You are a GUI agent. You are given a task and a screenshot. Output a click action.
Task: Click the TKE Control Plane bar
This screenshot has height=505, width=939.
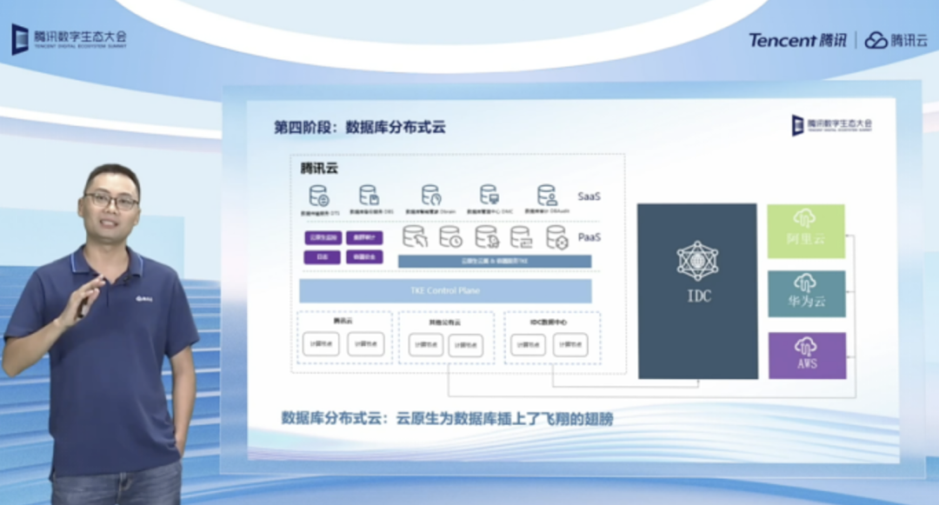(445, 291)
